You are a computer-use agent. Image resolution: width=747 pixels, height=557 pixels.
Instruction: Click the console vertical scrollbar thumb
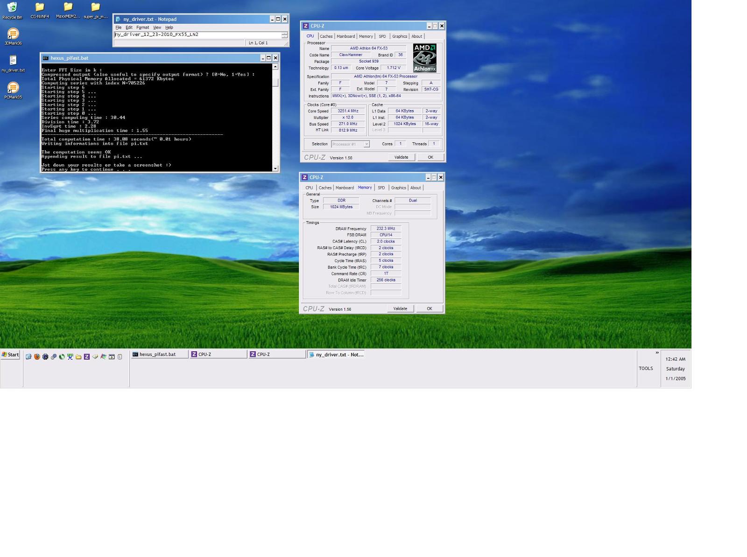[275, 83]
